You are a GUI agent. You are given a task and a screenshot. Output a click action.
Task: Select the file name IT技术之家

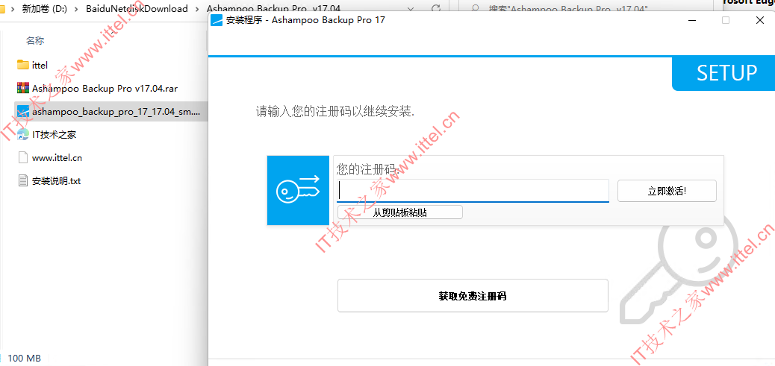54,135
